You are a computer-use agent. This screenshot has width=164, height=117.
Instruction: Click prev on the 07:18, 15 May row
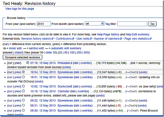pyautogui.click(x=17, y=63)
